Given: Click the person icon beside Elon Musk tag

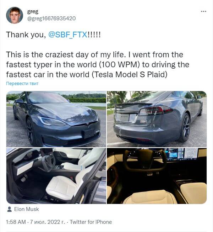Looking at the screenshot, I should click(x=10, y=209).
